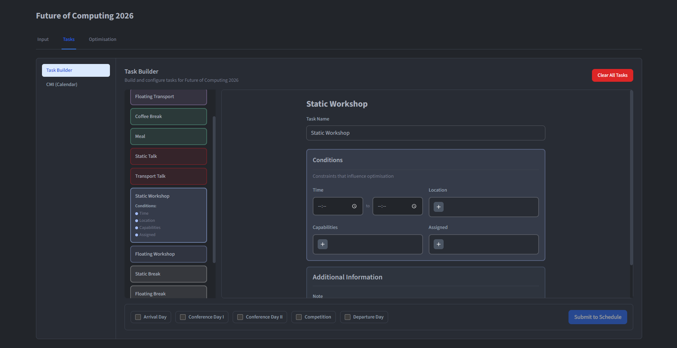The height and width of the screenshot is (348, 677).
Task: Add a capability with the plus icon
Action: pyautogui.click(x=323, y=244)
